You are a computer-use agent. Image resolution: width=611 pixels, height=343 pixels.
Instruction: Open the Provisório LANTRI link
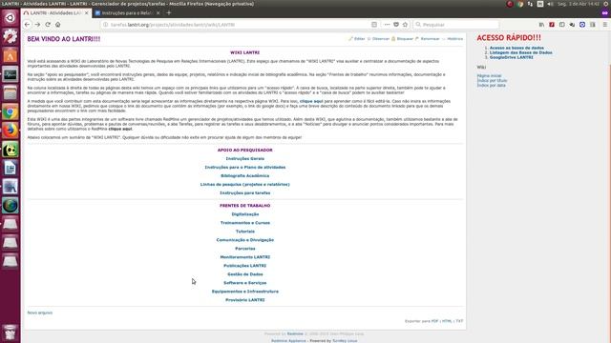click(245, 300)
